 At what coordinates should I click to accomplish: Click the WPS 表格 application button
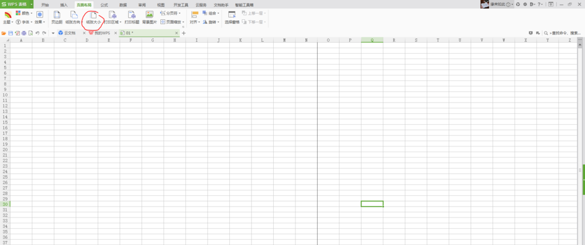(15, 4)
